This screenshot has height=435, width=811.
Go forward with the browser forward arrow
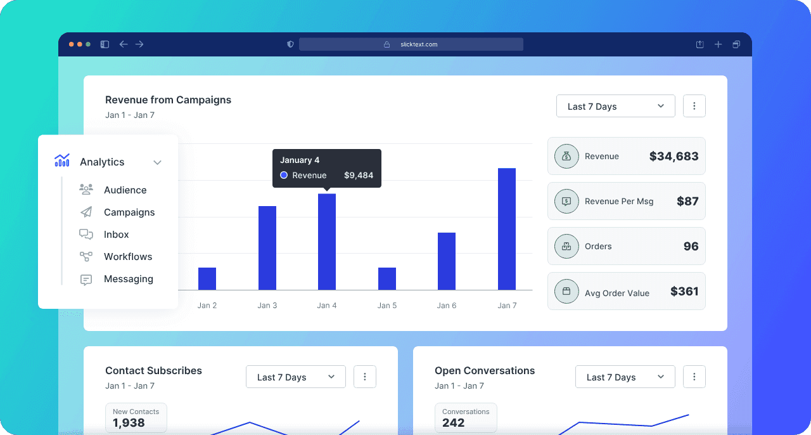pyautogui.click(x=139, y=44)
